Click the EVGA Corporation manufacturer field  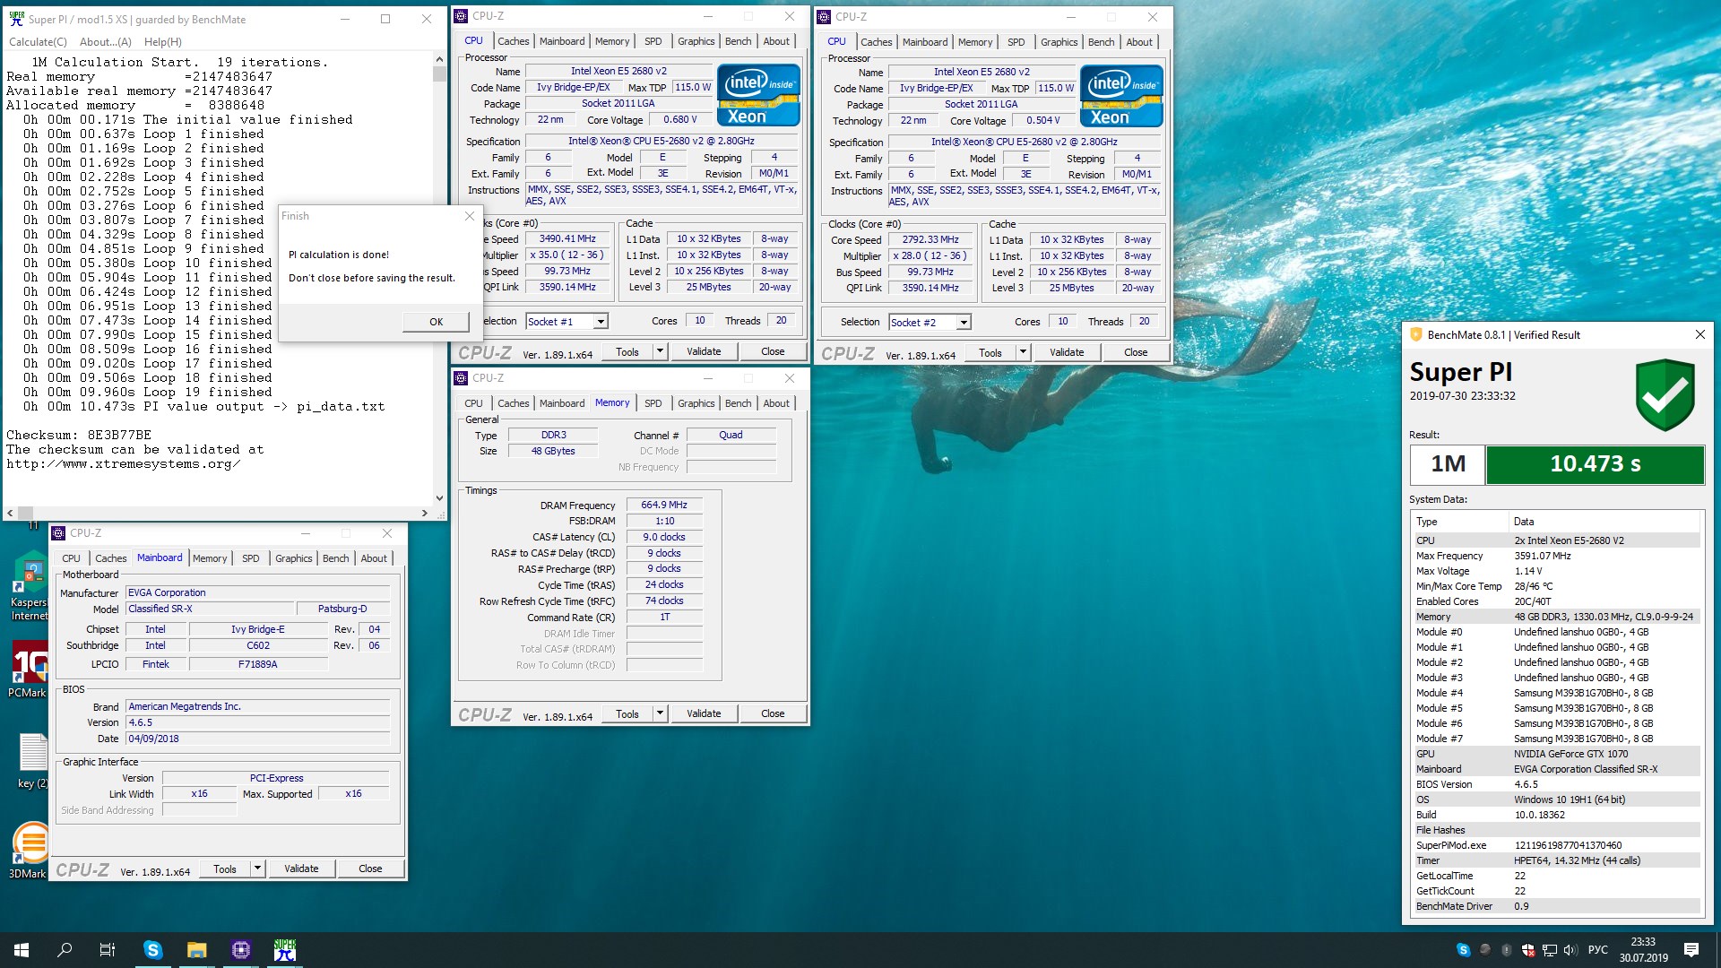pyautogui.click(x=258, y=592)
